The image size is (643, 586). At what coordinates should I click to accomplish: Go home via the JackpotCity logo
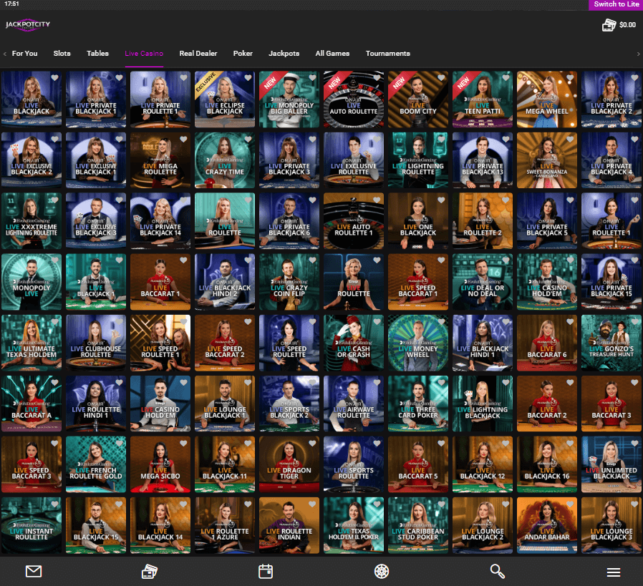[x=27, y=24]
